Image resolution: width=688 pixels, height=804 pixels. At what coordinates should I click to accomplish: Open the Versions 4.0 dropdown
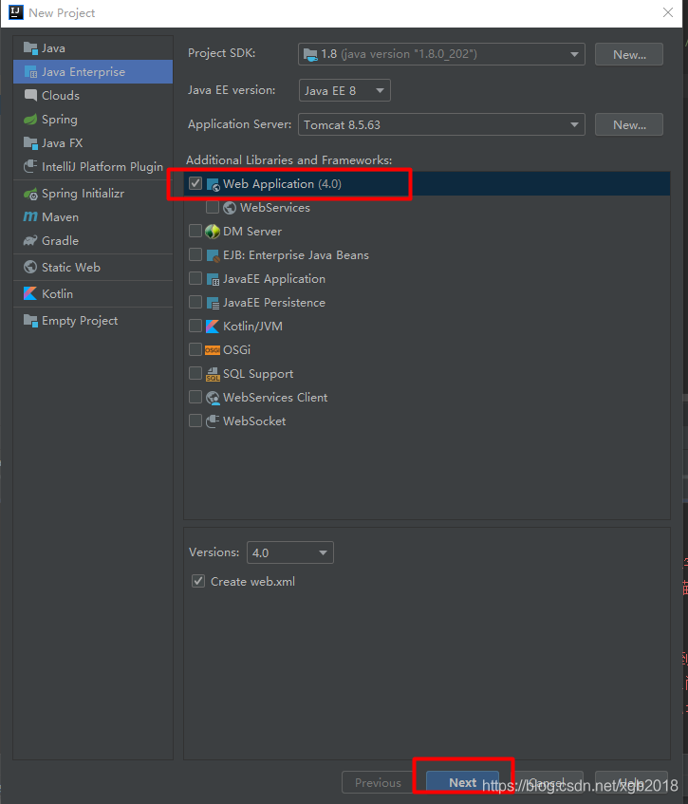tap(290, 552)
